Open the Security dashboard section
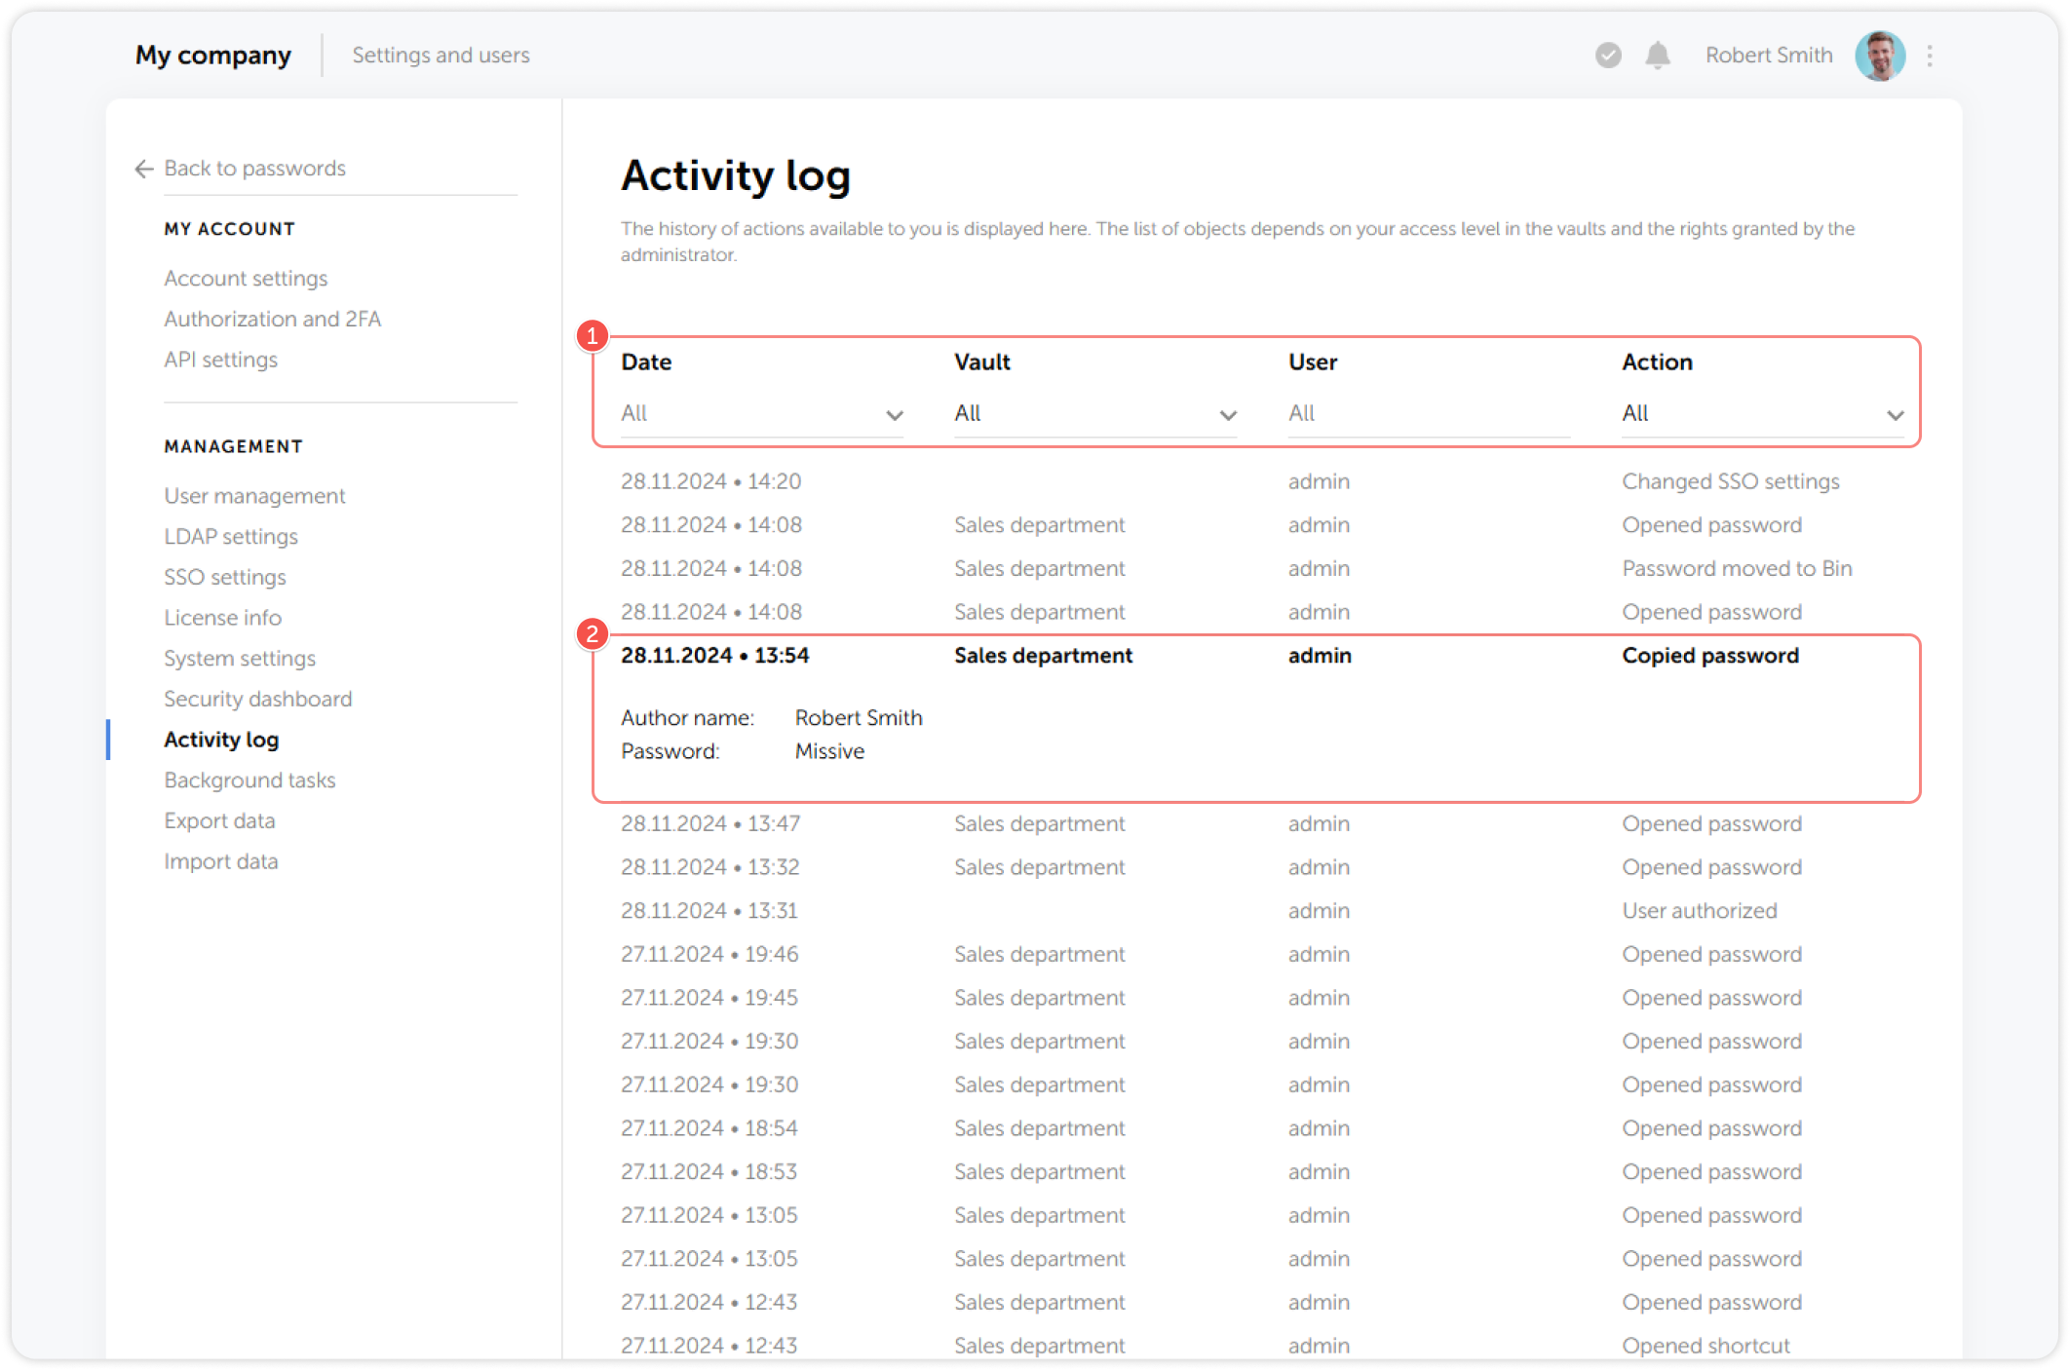The width and height of the screenshot is (2070, 1371). point(257,699)
